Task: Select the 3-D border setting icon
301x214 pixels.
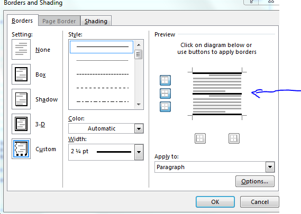Action: (21, 124)
